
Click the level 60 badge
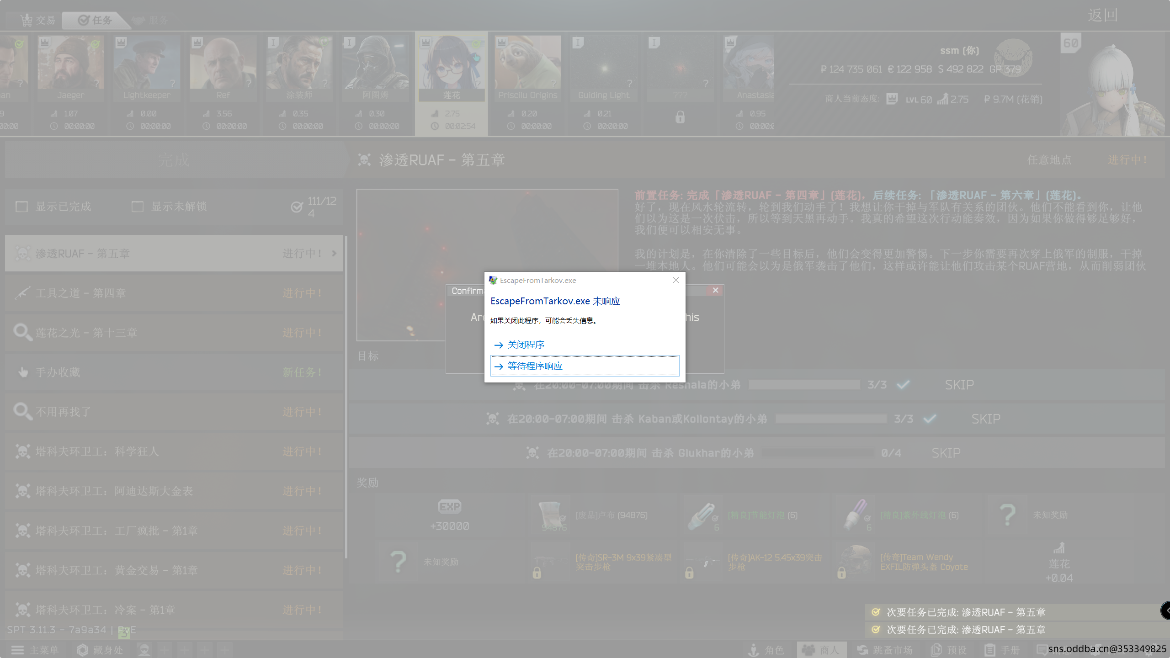1070,43
